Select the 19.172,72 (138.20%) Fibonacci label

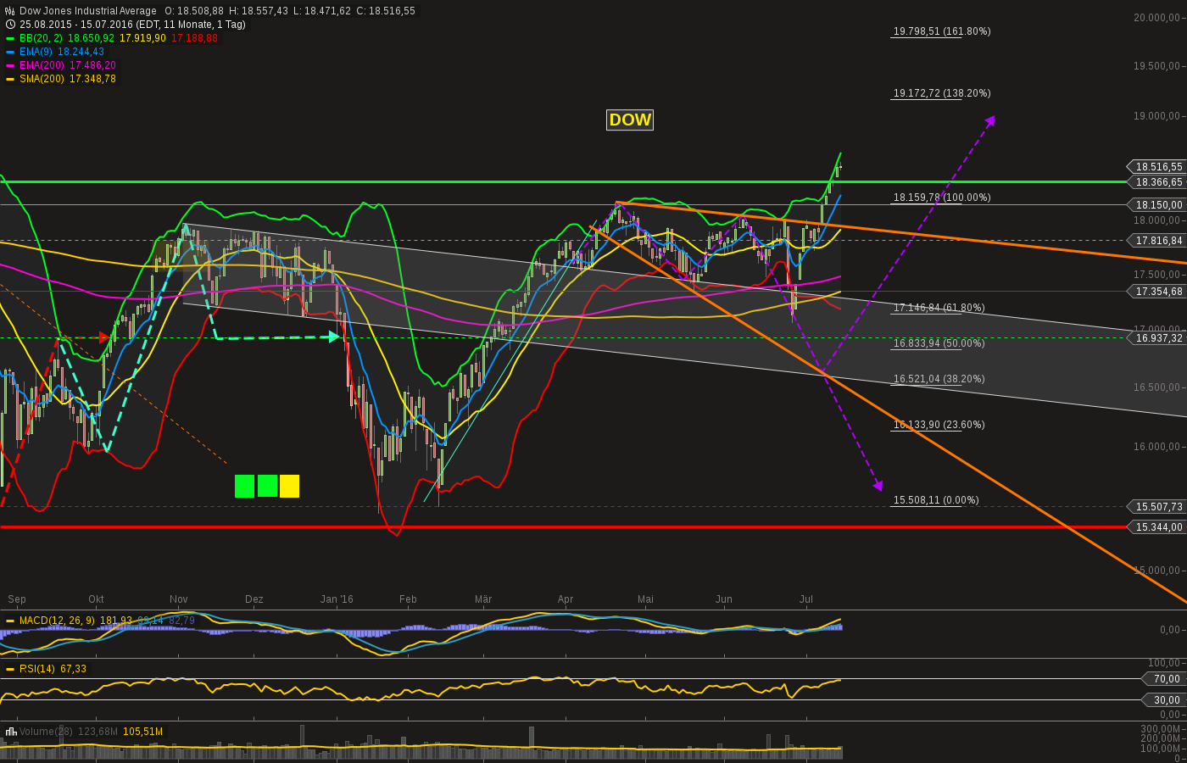(942, 93)
